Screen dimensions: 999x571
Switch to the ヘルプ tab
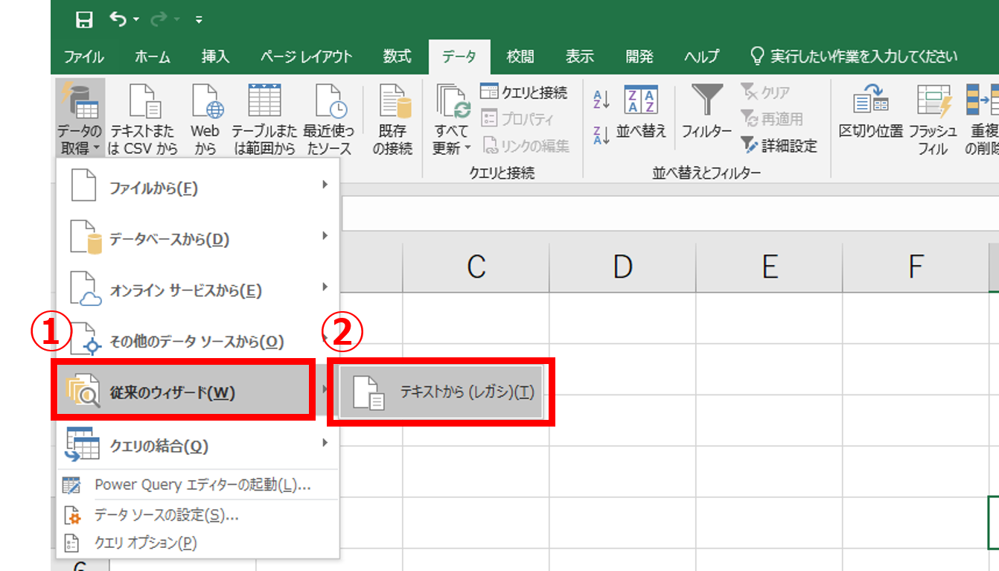coord(701,57)
